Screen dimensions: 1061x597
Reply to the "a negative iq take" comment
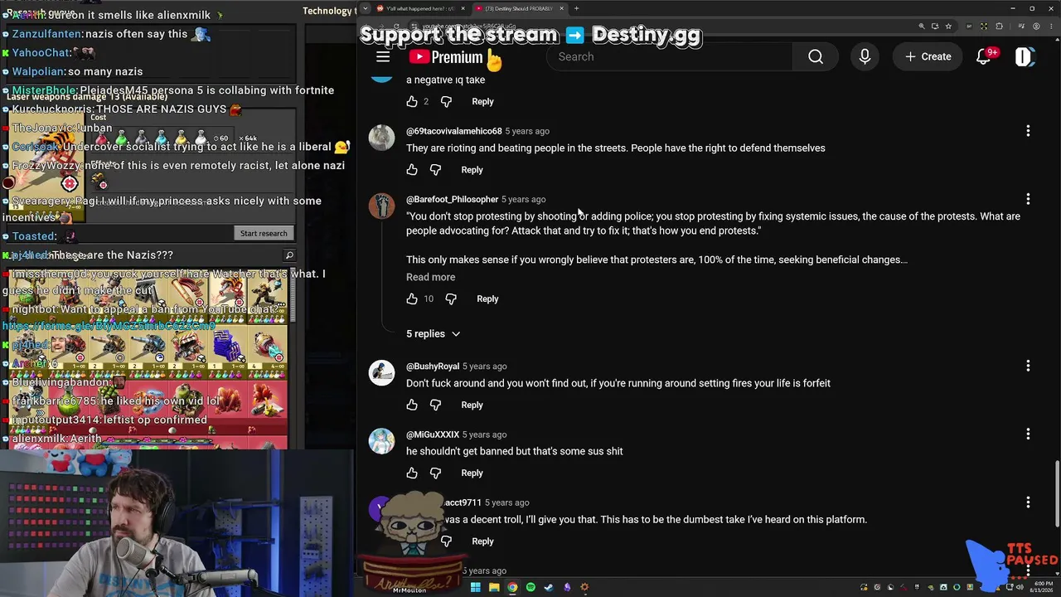[482, 101]
